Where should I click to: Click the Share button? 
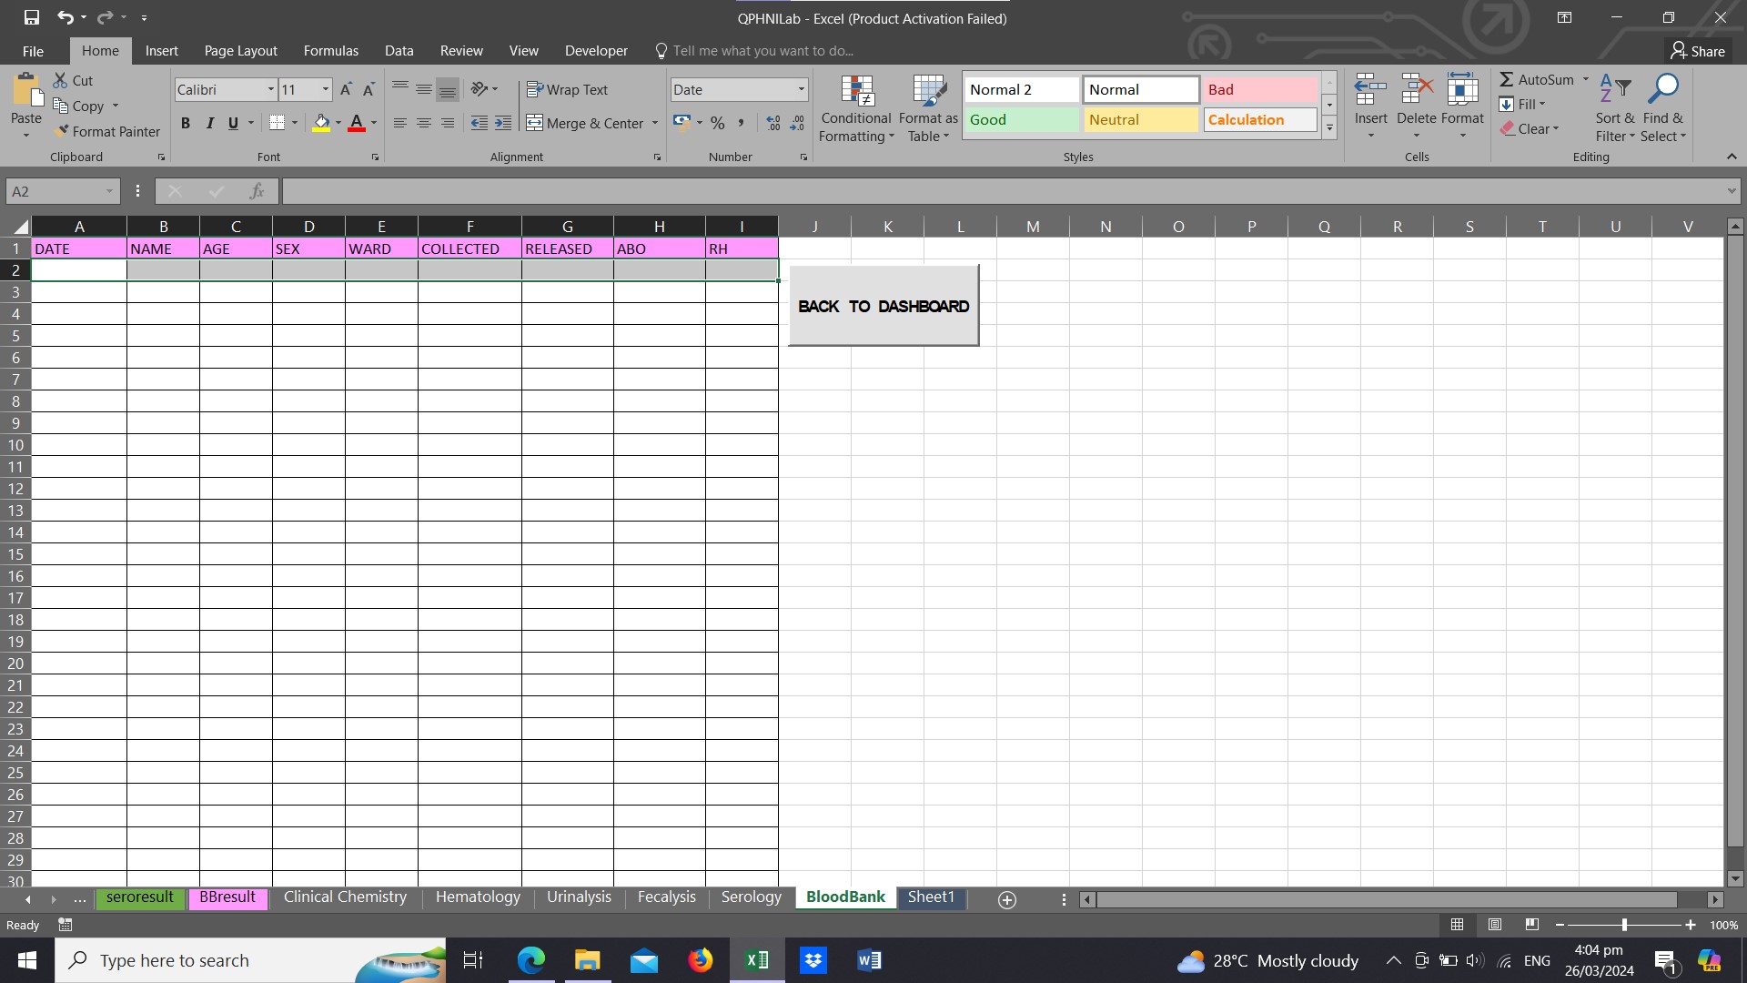(x=1698, y=51)
